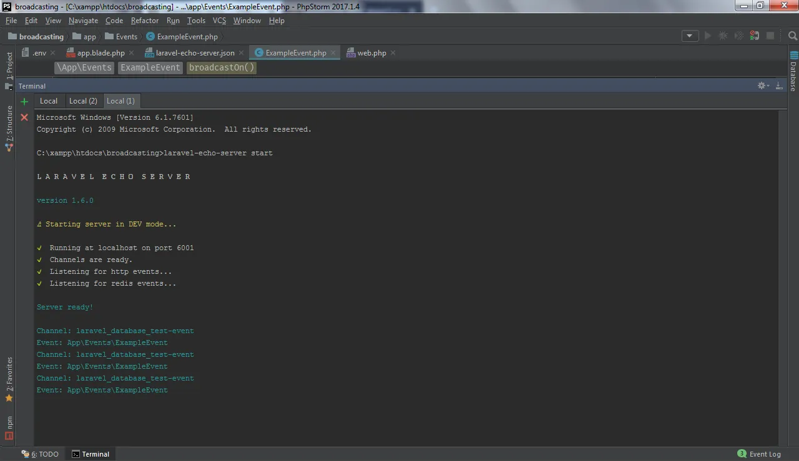Open the Code menu

click(x=114, y=21)
